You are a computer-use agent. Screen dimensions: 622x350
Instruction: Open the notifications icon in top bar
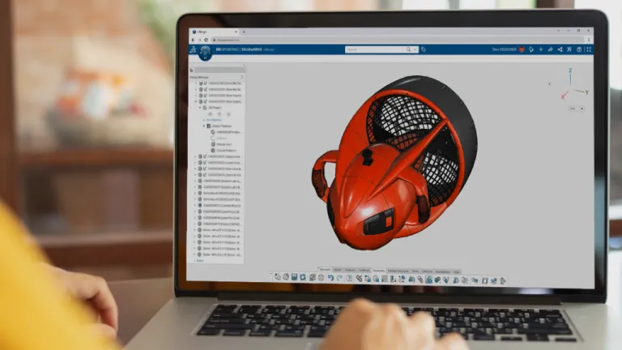point(531,49)
